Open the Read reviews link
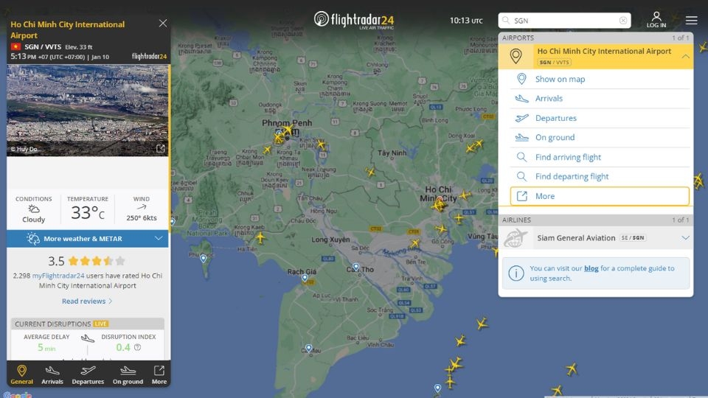 (87, 301)
